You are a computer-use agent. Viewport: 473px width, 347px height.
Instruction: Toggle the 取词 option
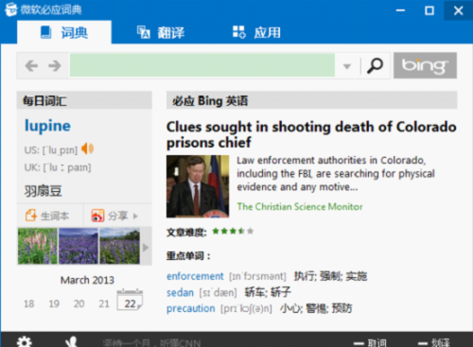pos(370,343)
